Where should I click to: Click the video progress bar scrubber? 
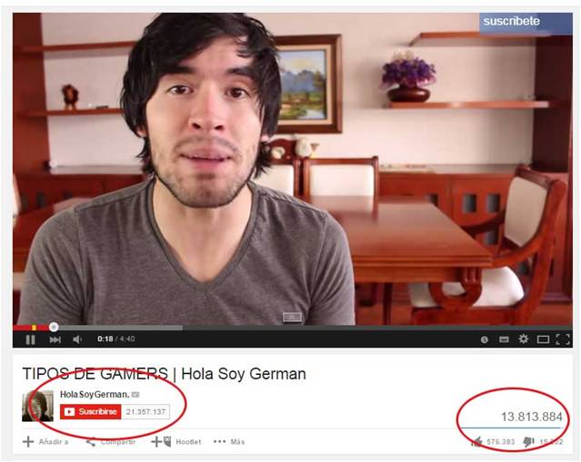54,327
